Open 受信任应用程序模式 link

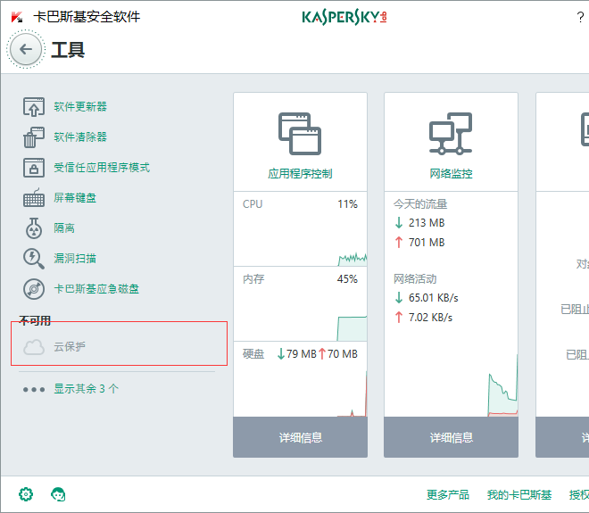click(102, 168)
